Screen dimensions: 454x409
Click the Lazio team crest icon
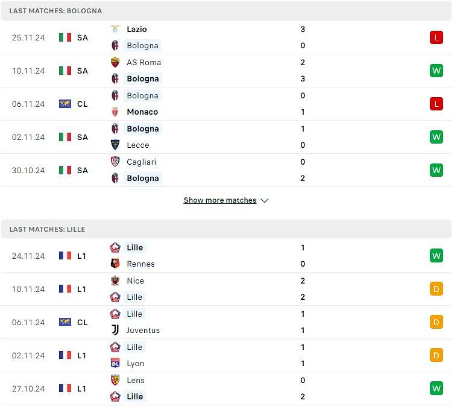click(x=115, y=29)
